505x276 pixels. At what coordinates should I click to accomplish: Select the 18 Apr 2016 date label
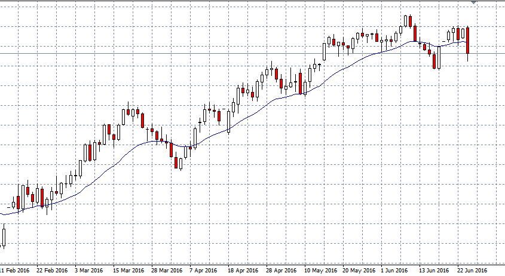pyautogui.click(x=243, y=270)
